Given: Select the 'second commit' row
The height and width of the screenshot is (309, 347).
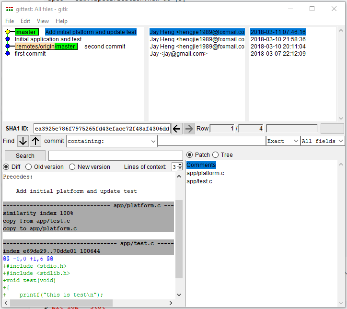Looking at the screenshot, I should click(104, 46).
